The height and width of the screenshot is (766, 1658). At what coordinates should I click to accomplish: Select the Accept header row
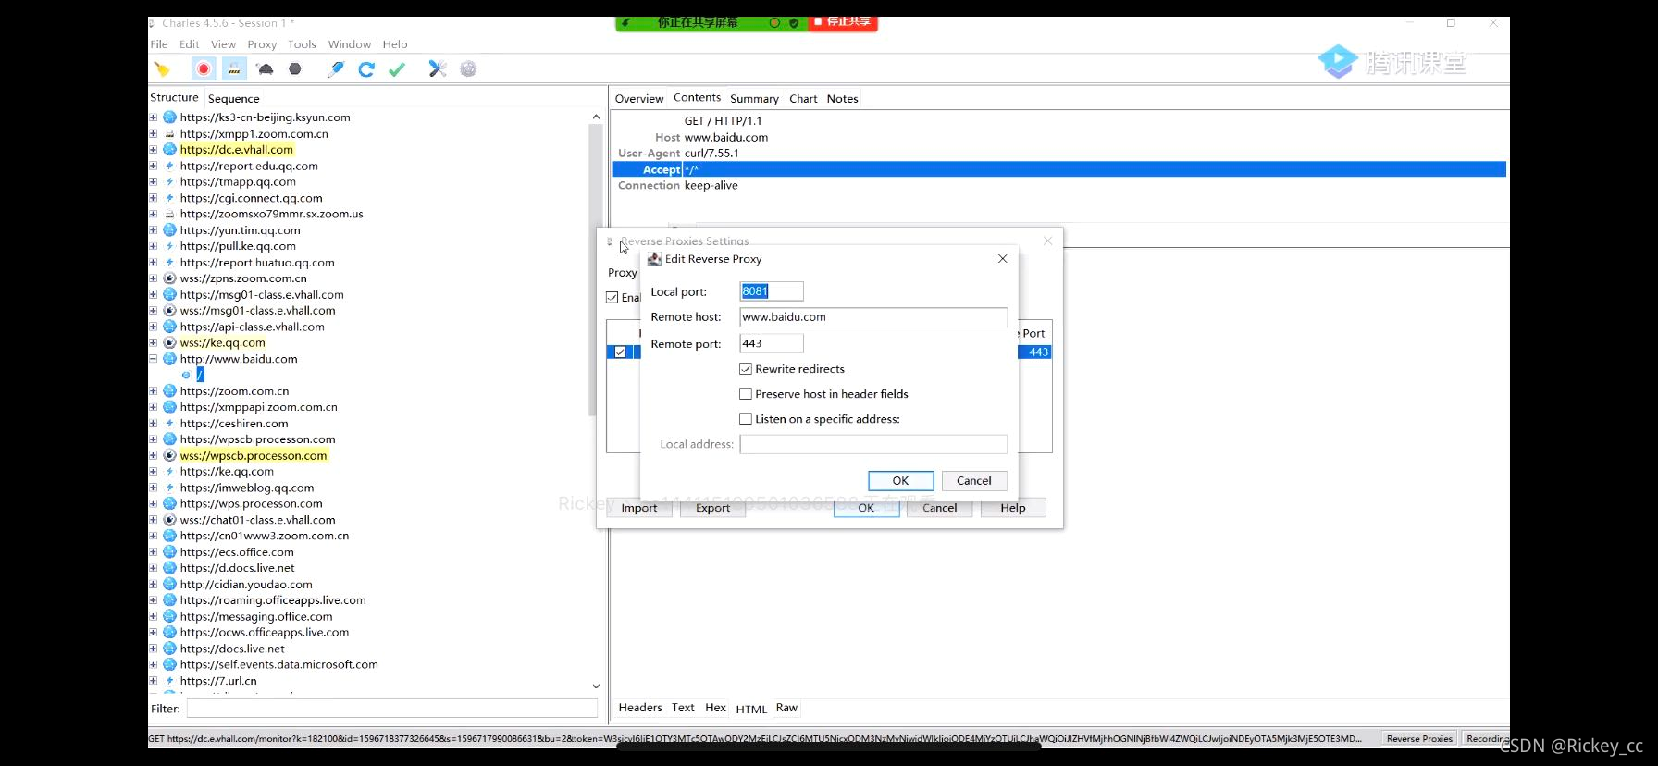point(1059,169)
